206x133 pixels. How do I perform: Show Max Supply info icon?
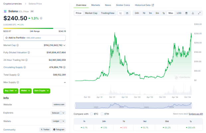[18, 82]
